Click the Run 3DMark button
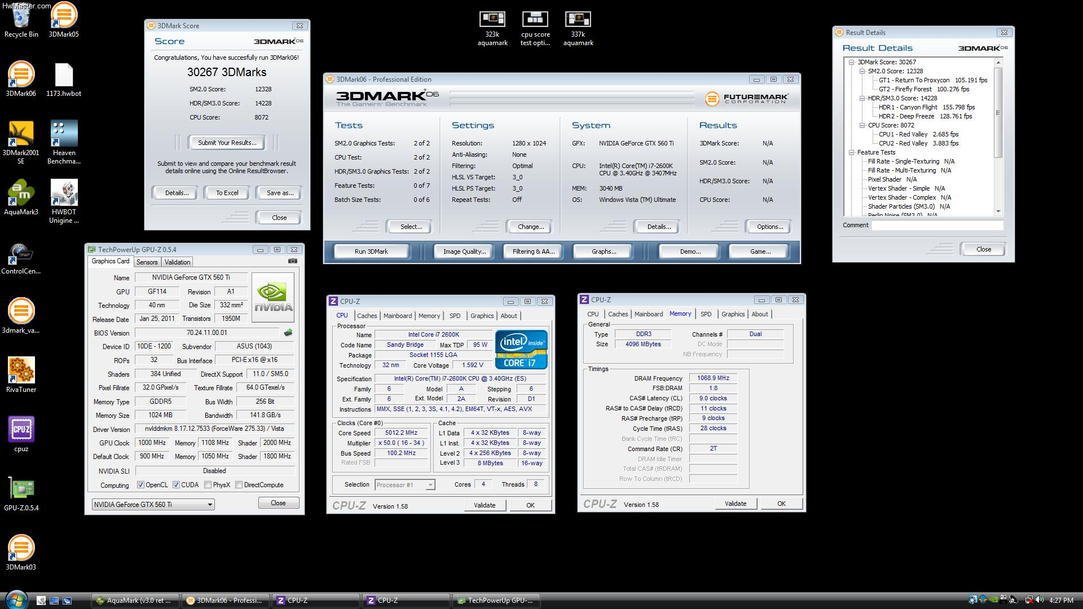The image size is (1083, 609). point(371,251)
